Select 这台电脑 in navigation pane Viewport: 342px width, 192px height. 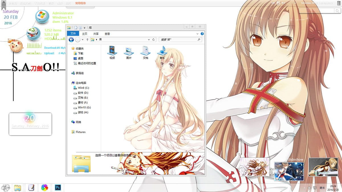pyautogui.click(x=79, y=83)
